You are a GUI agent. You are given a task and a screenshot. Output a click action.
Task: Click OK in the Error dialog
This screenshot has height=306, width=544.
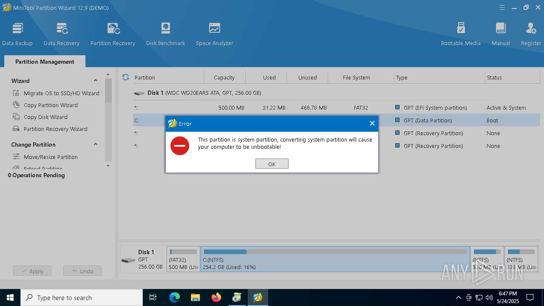pos(272,164)
